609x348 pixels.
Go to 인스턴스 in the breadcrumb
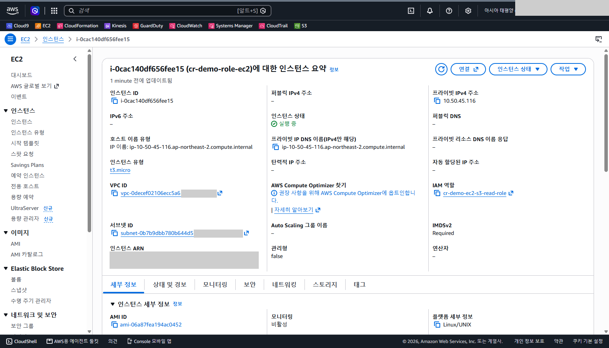(x=53, y=39)
